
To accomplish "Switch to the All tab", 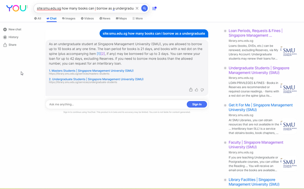I will [x=38, y=18].
